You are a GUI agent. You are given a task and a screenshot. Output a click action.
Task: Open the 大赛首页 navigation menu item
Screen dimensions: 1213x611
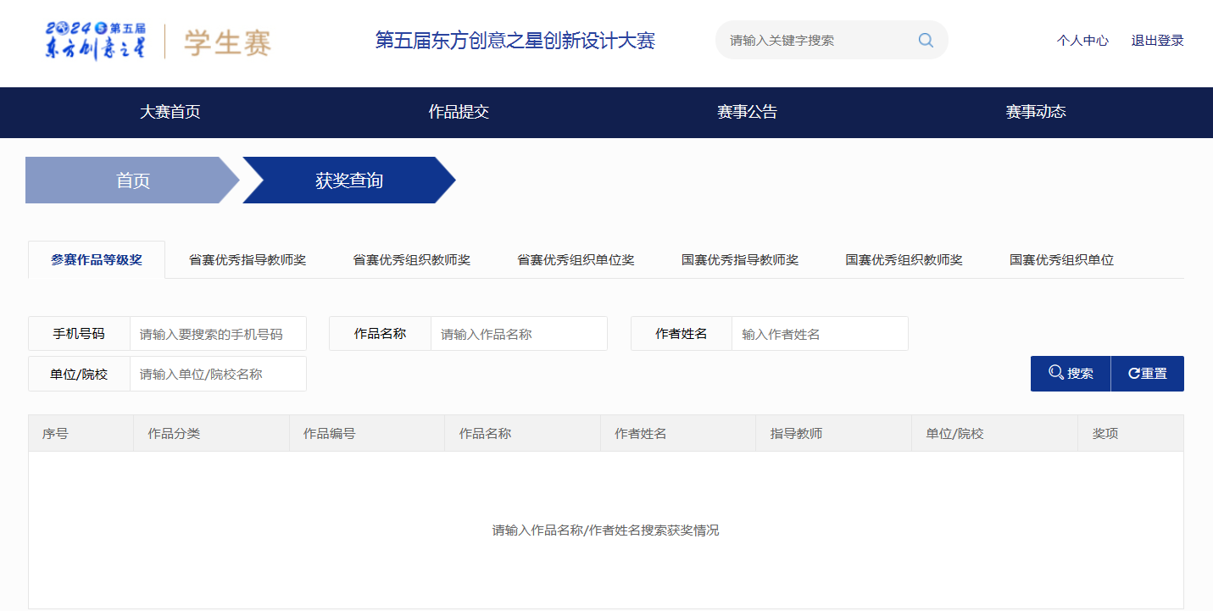coord(170,112)
